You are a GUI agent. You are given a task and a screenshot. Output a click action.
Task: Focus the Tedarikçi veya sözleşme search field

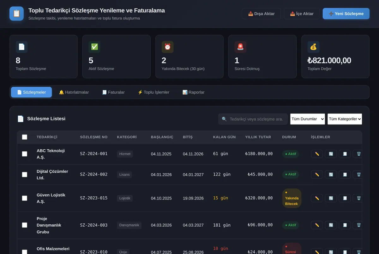(253, 119)
